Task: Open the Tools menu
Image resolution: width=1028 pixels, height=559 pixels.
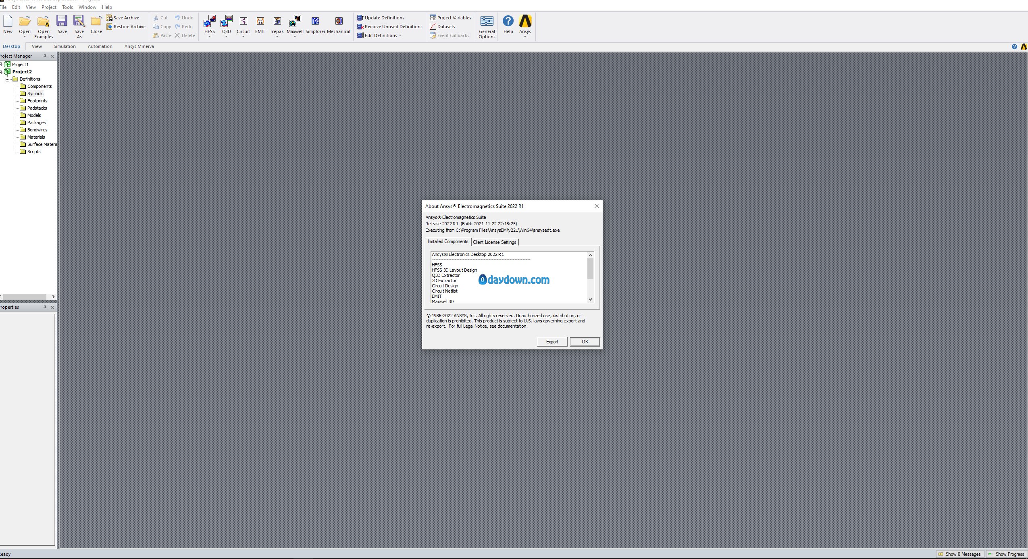Action: pos(67,7)
